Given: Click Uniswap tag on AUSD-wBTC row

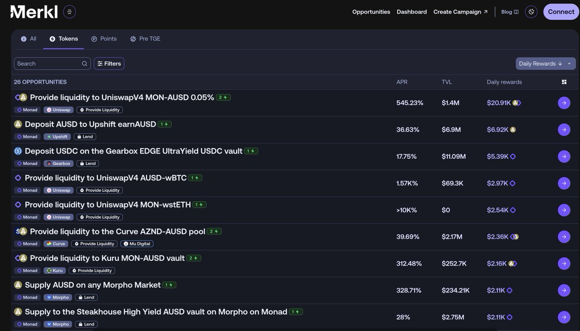Looking at the screenshot, I should tap(58, 190).
